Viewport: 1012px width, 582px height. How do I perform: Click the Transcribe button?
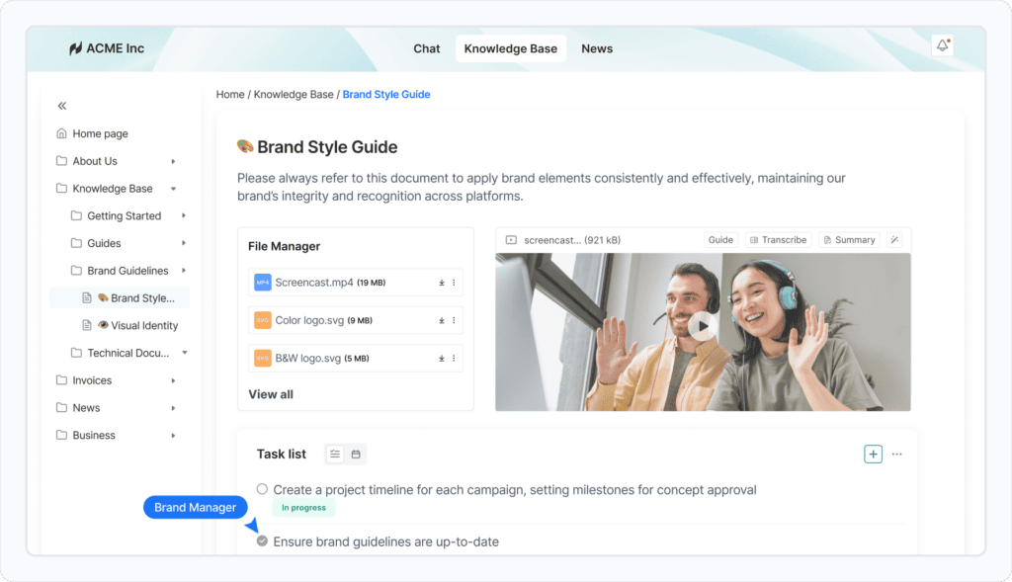(x=779, y=240)
